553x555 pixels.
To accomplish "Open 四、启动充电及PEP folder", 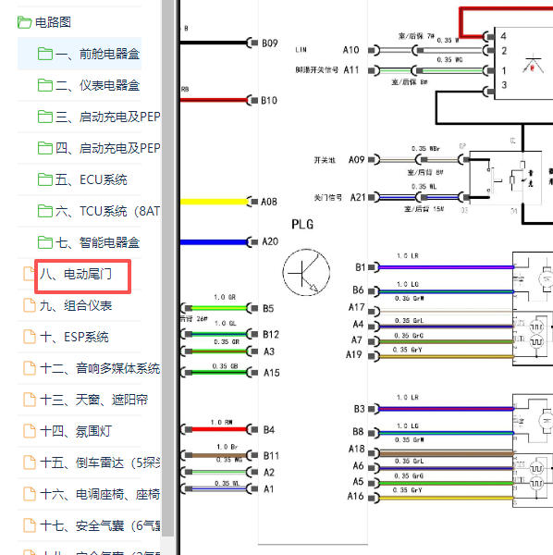I will coord(107,148).
